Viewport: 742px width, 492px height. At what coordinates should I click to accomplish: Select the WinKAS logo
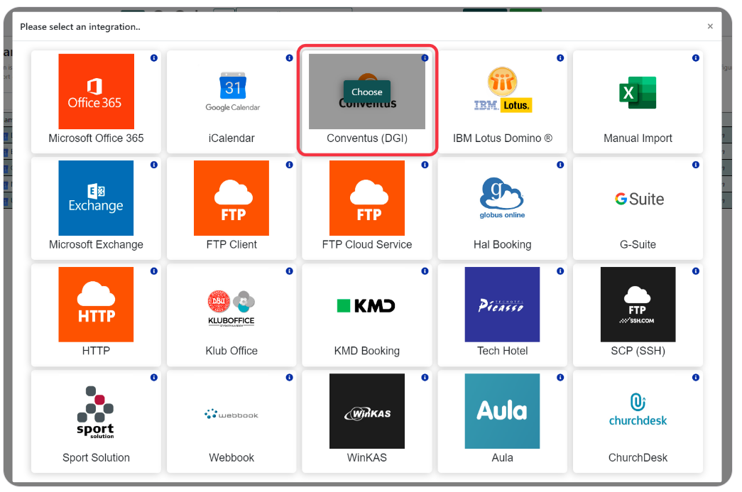point(367,411)
